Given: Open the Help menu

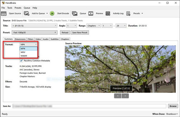Looking at the screenshot, I should (x=35, y=8).
